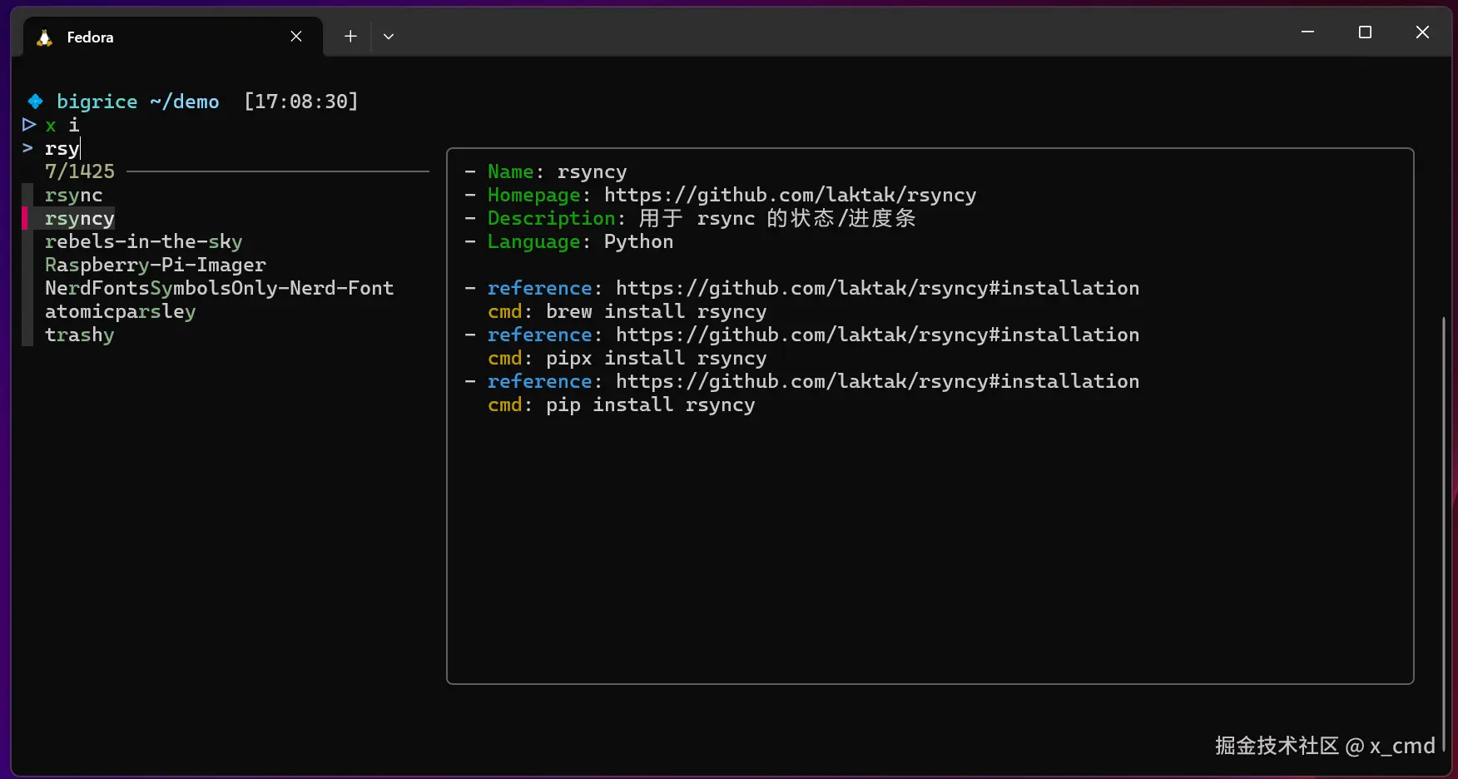This screenshot has height=779, width=1458.
Task: Close the Fedora terminal tab
Action: (296, 37)
